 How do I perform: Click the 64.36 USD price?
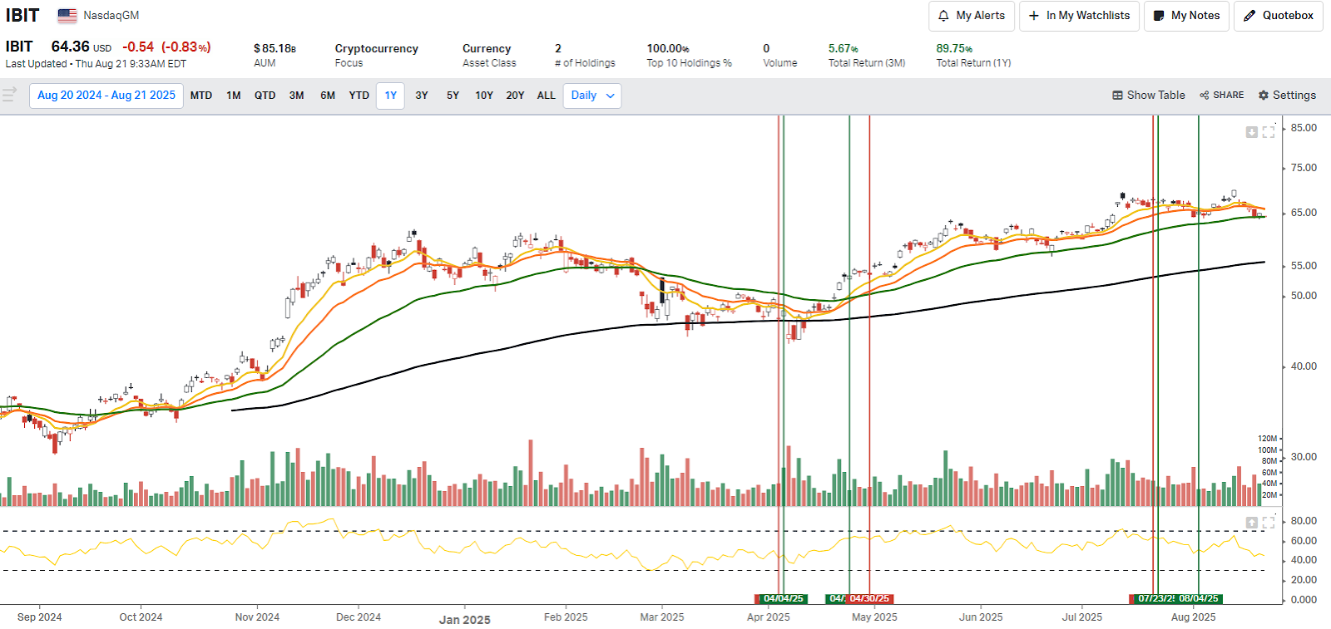tap(81, 47)
